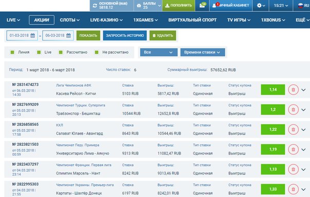310x197 pixels.
Task: Click the Чемпионат Франции. Первая лига link
Action: click(x=84, y=165)
